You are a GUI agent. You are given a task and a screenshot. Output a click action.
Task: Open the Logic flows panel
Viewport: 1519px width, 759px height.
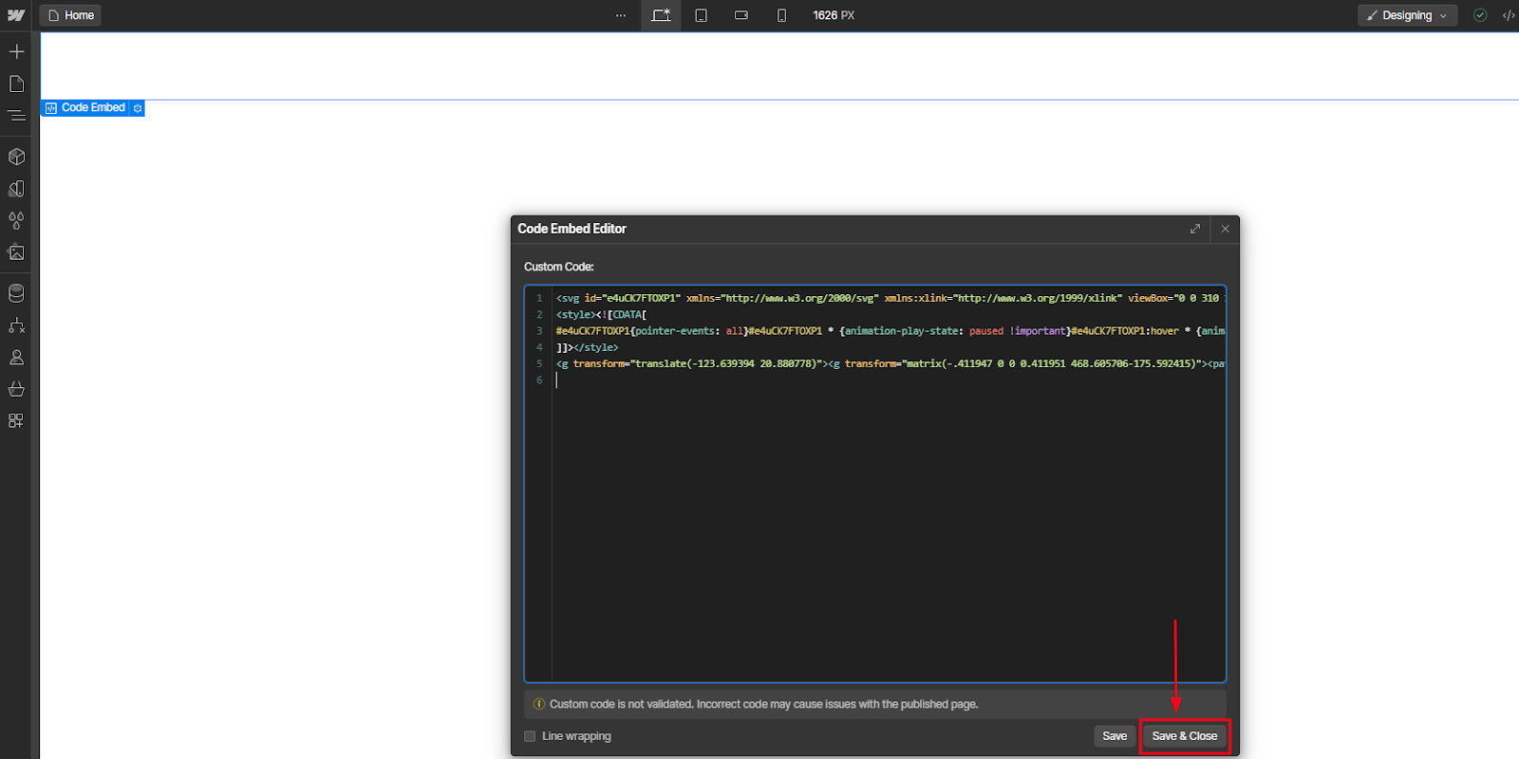pyautogui.click(x=16, y=325)
